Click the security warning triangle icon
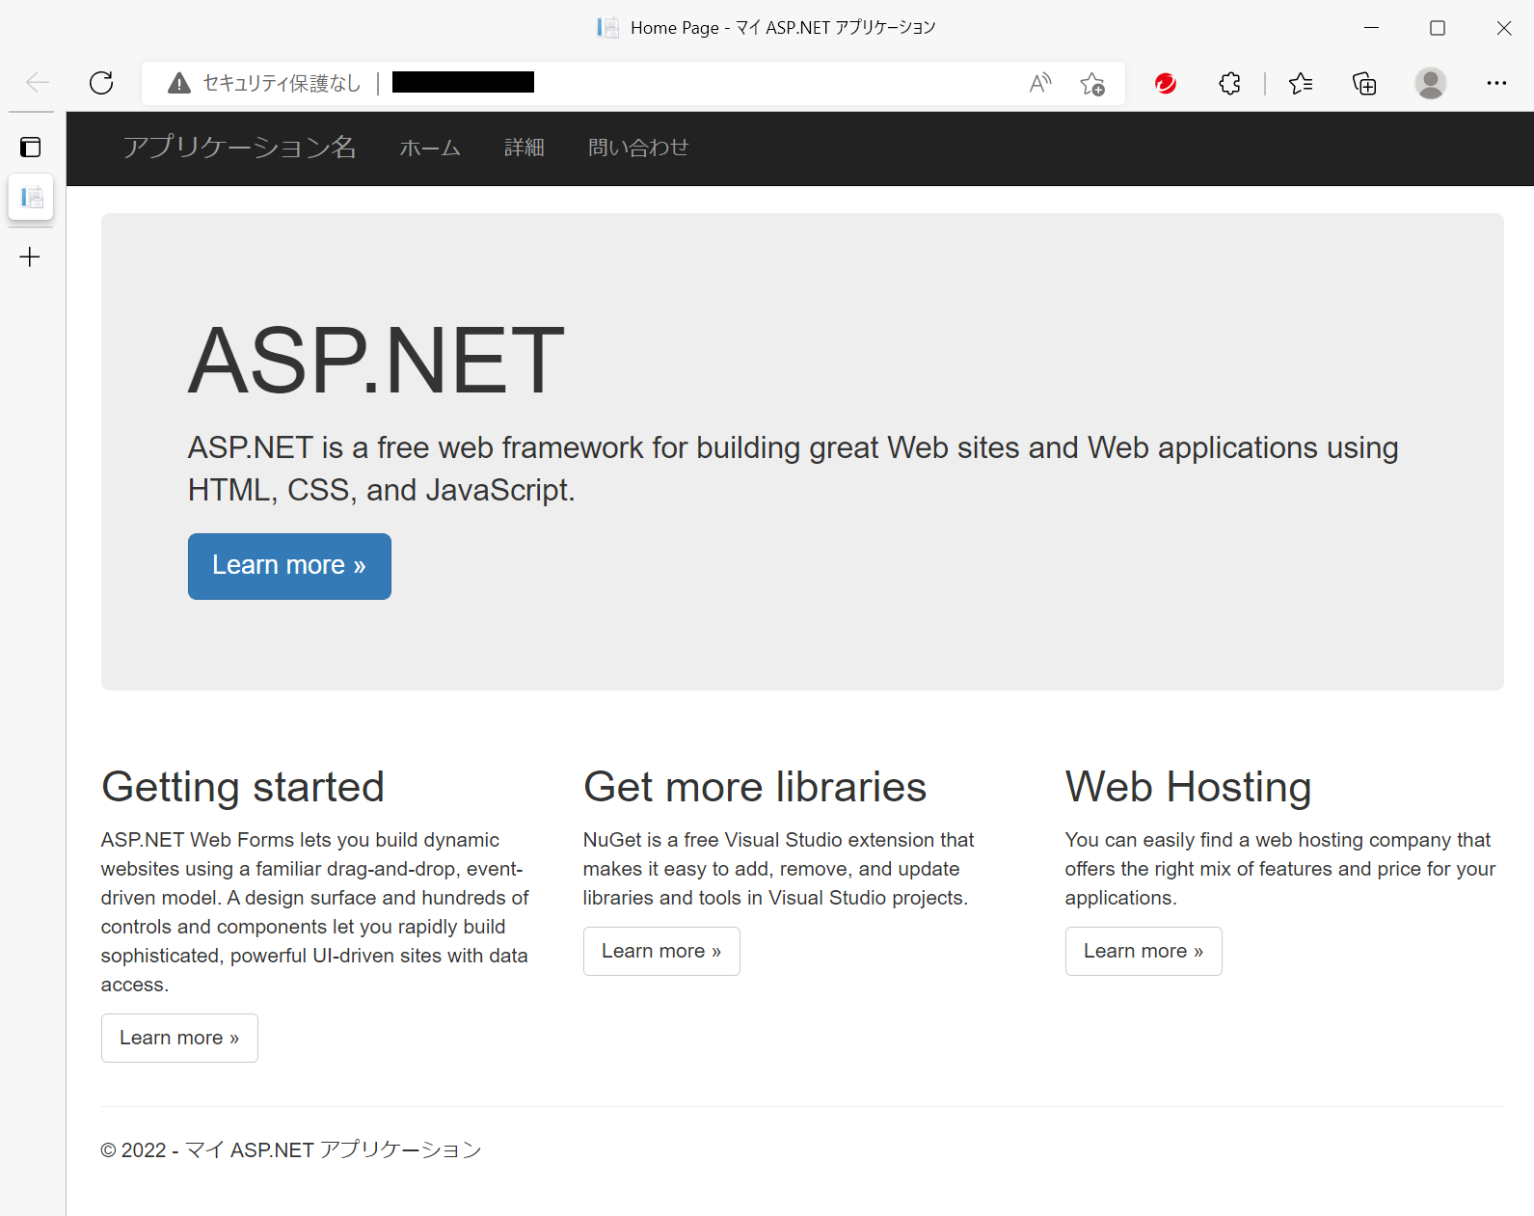The height and width of the screenshot is (1216, 1534). 179,84
